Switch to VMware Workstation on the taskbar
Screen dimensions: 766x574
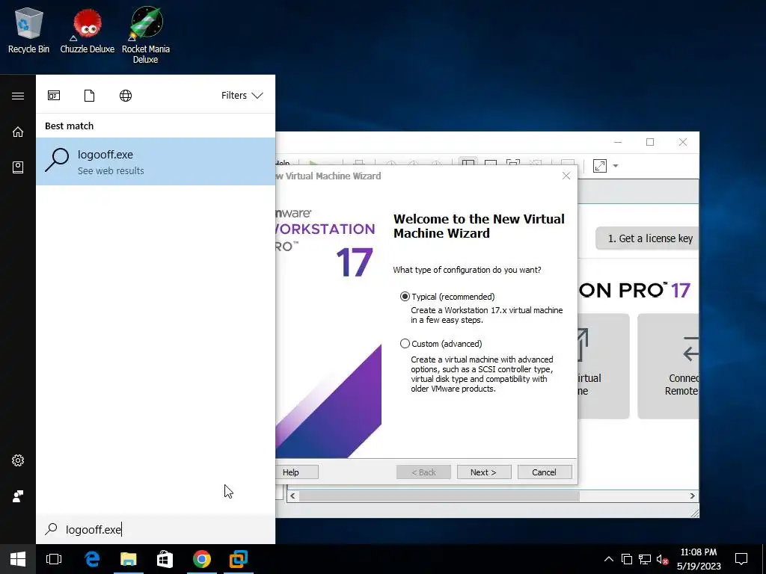point(239,559)
